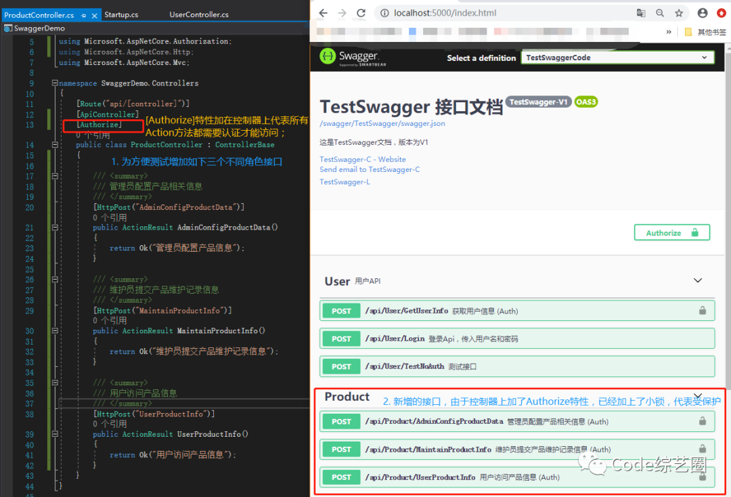Click the OAS3 badge
Screen dimensions: 731x497
586,102
